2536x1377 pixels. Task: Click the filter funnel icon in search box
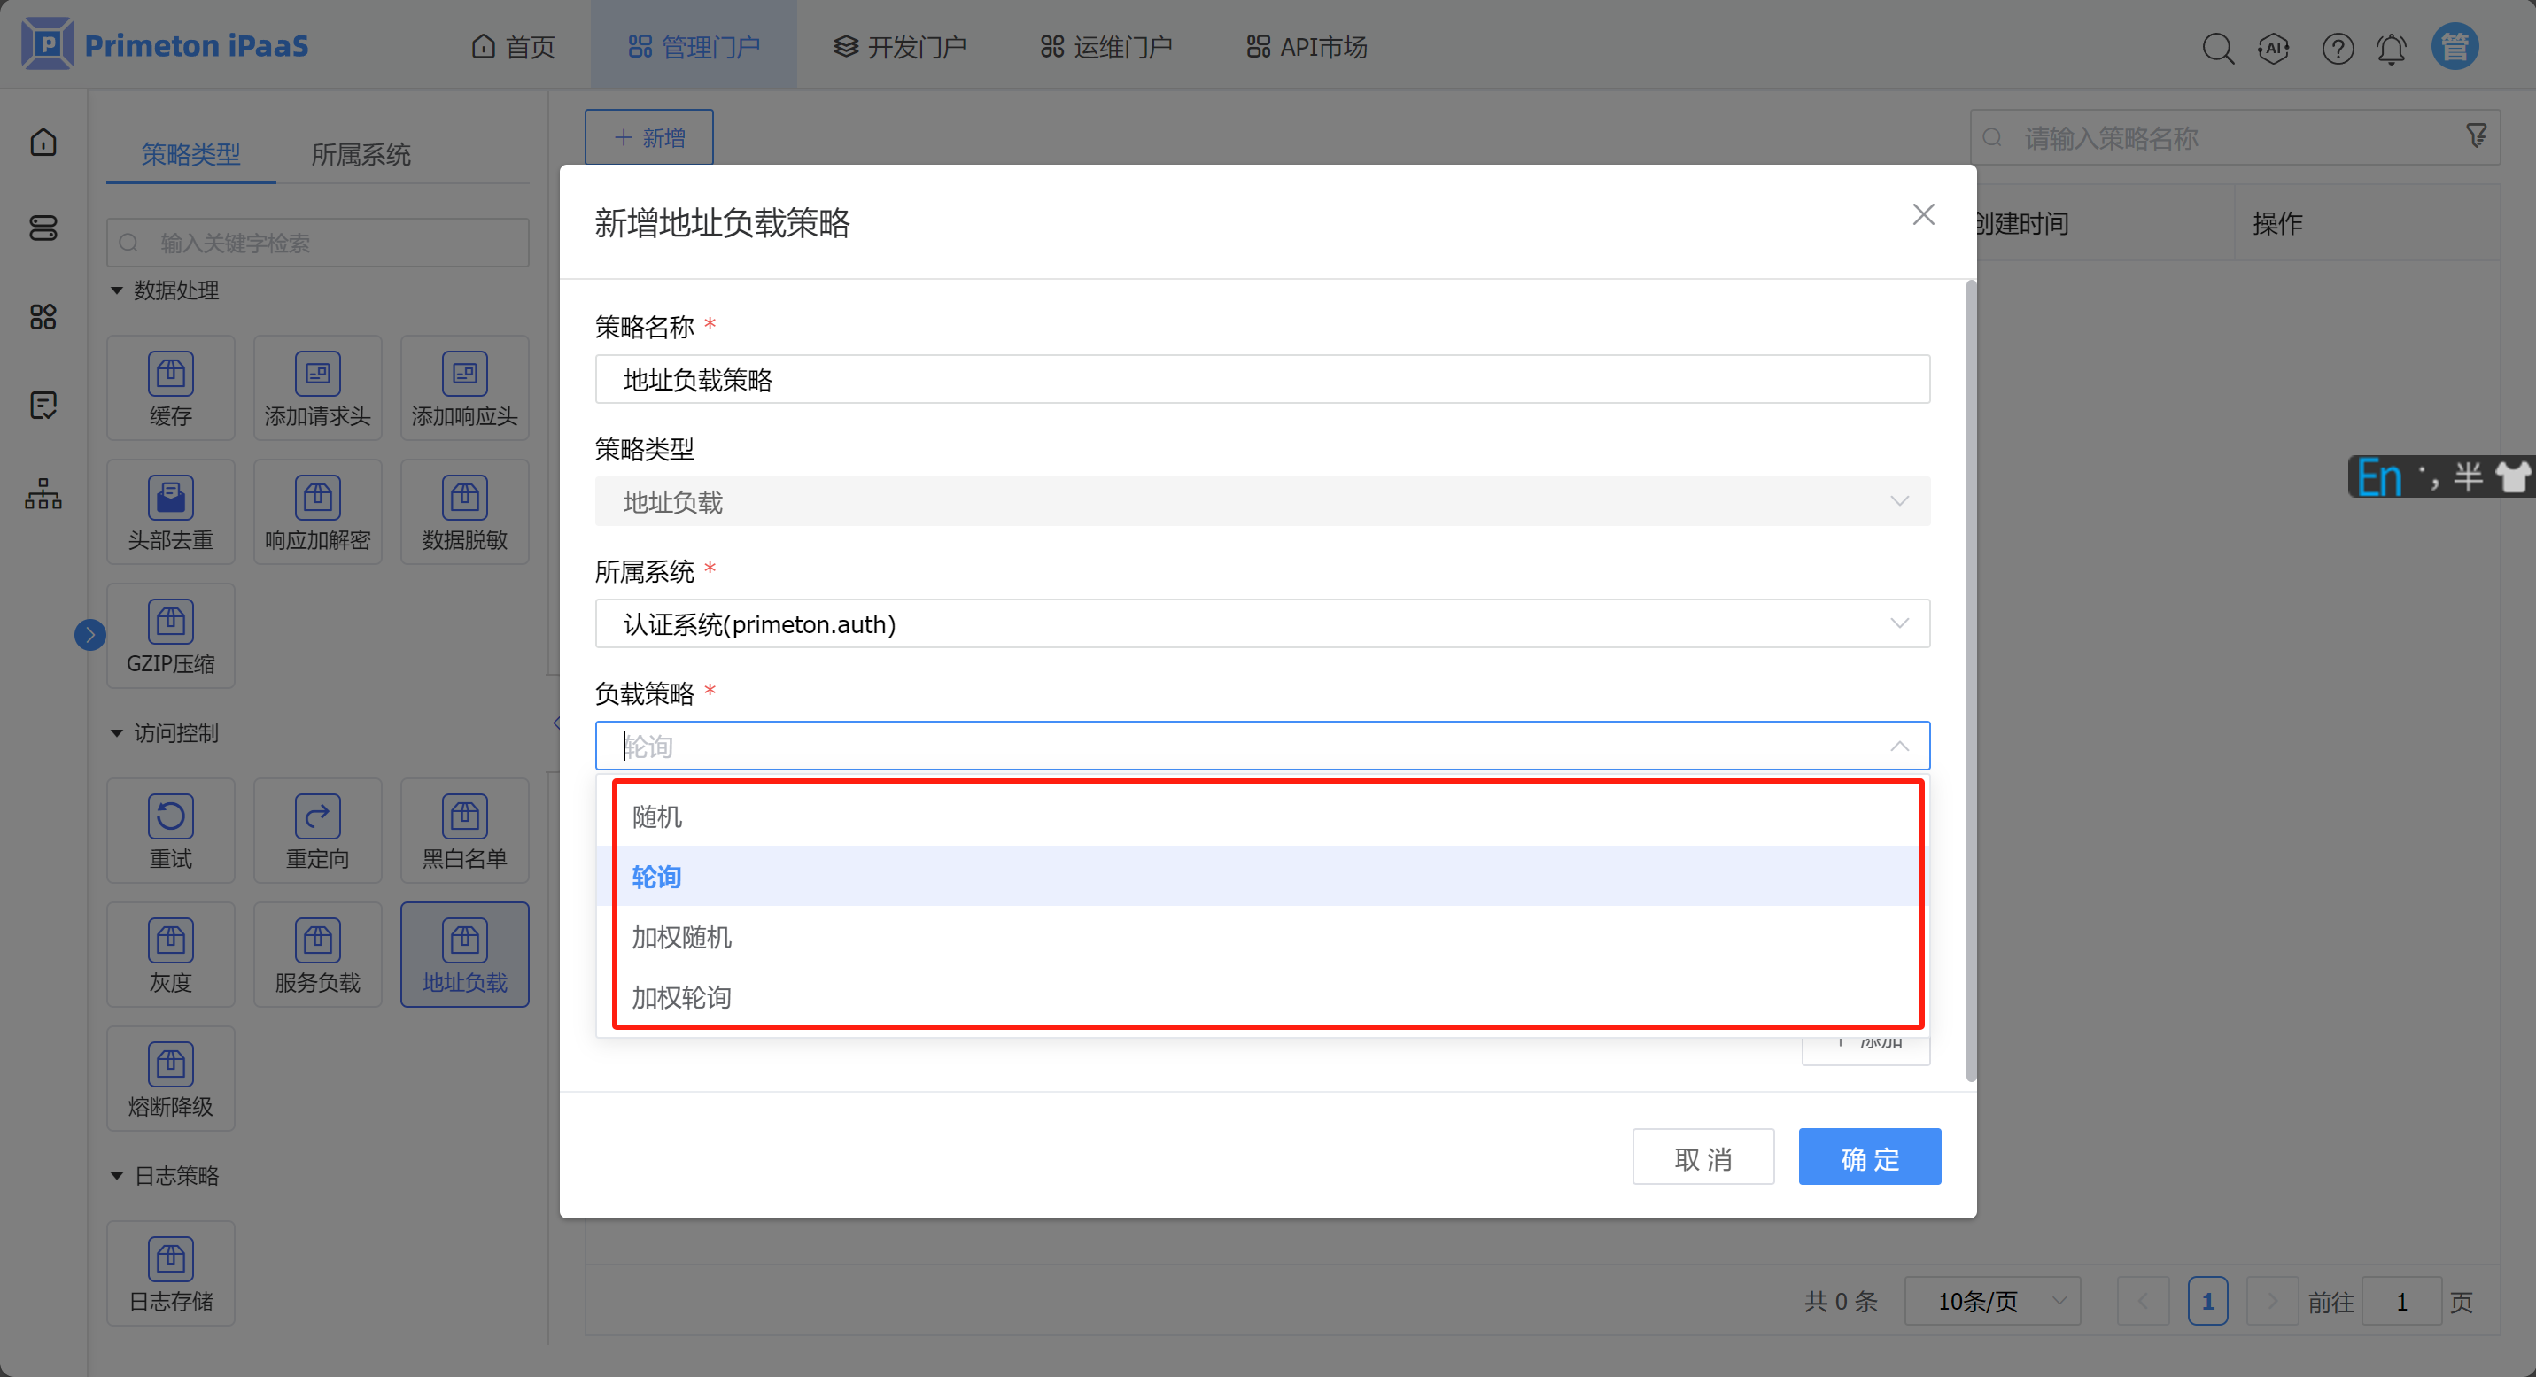pos(2476,136)
